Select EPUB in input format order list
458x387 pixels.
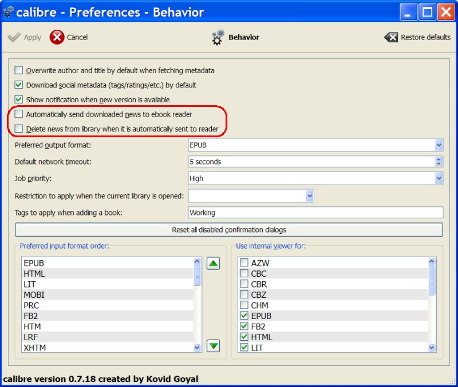point(108,263)
